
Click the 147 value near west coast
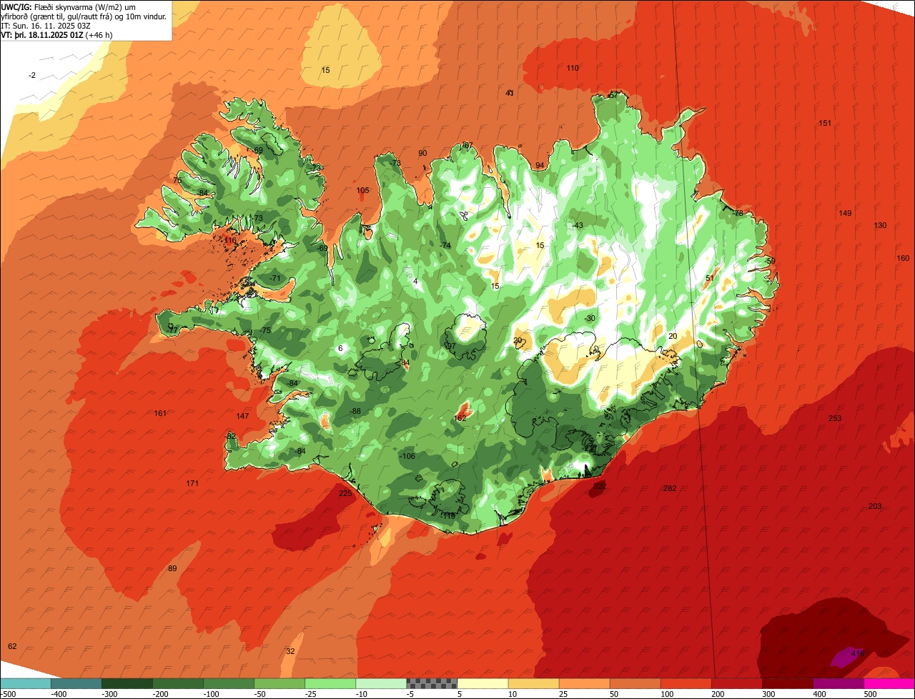tap(243, 417)
